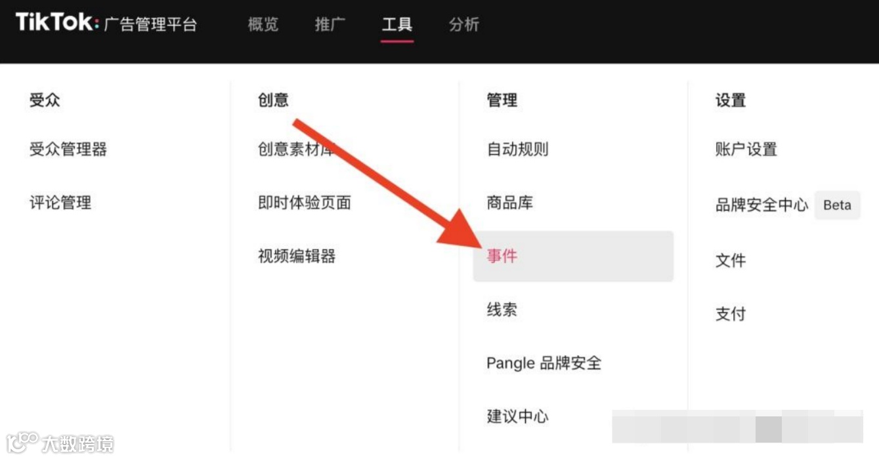This screenshot has width=879, height=459.
Task: Select the 工具 tab
Action: [397, 25]
